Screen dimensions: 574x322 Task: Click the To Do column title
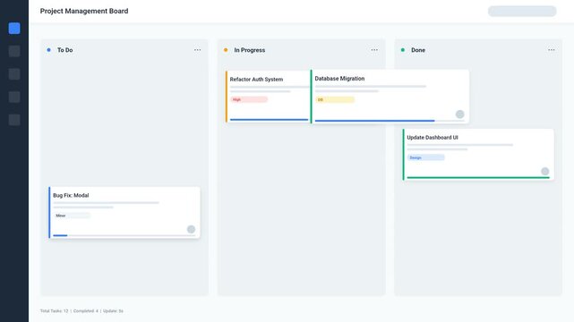[64, 50]
